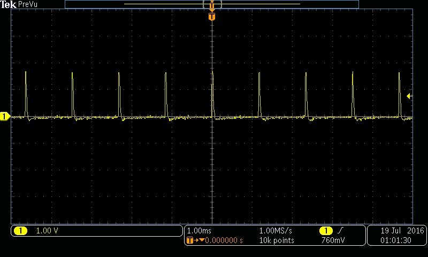Click the rising edge trigger slope icon
This screenshot has width=428, height=257.
[x=340, y=231]
